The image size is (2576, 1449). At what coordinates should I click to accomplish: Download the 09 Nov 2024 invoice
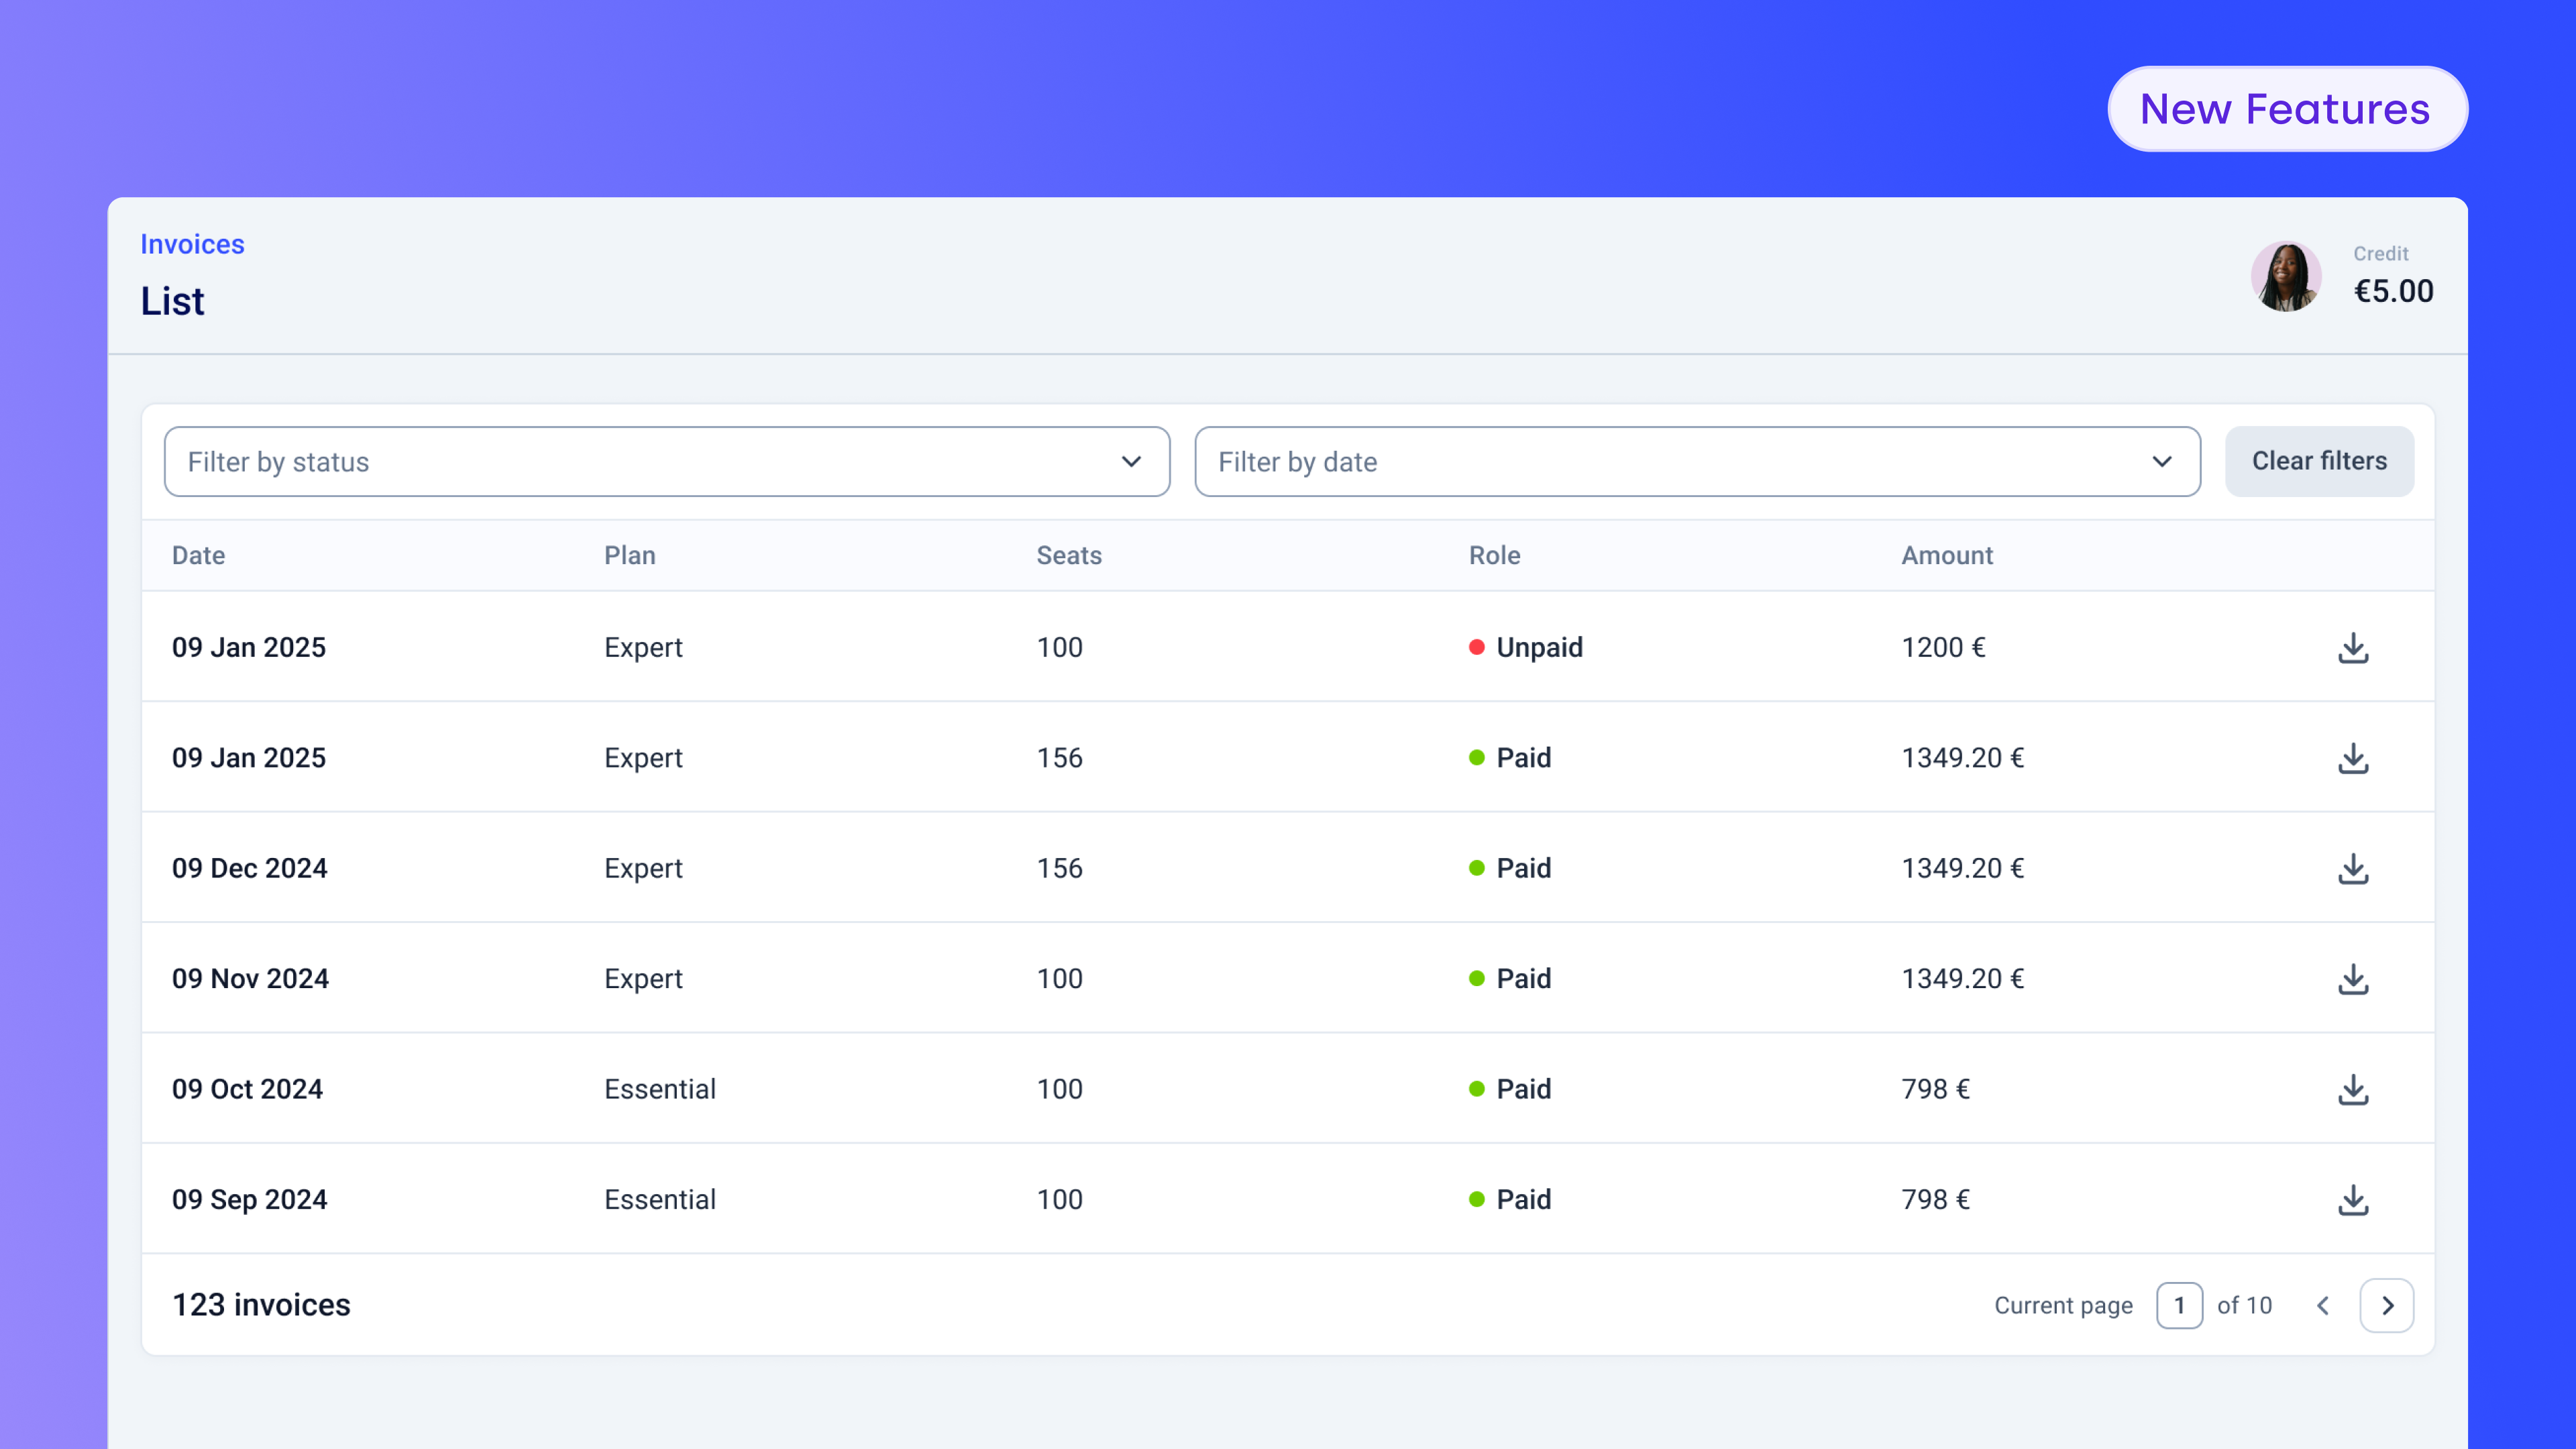click(2353, 979)
